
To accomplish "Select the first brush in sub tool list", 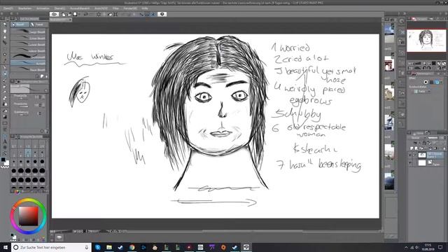I will pyautogui.click(x=28, y=31).
